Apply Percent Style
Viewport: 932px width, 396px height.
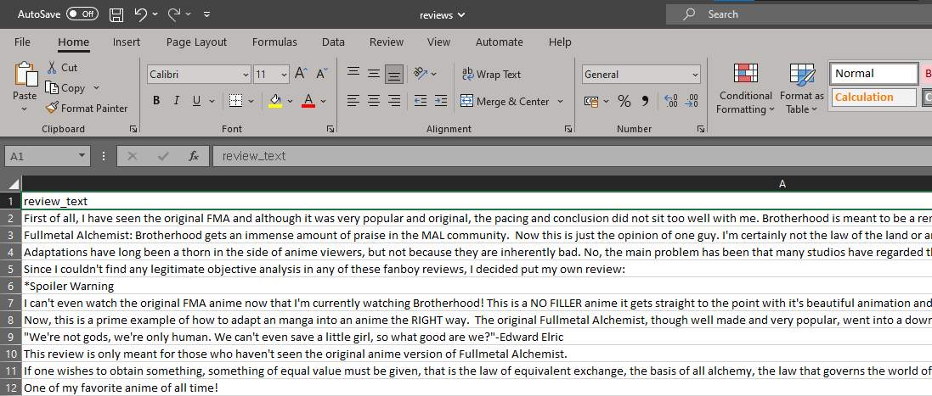coord(624,102)
